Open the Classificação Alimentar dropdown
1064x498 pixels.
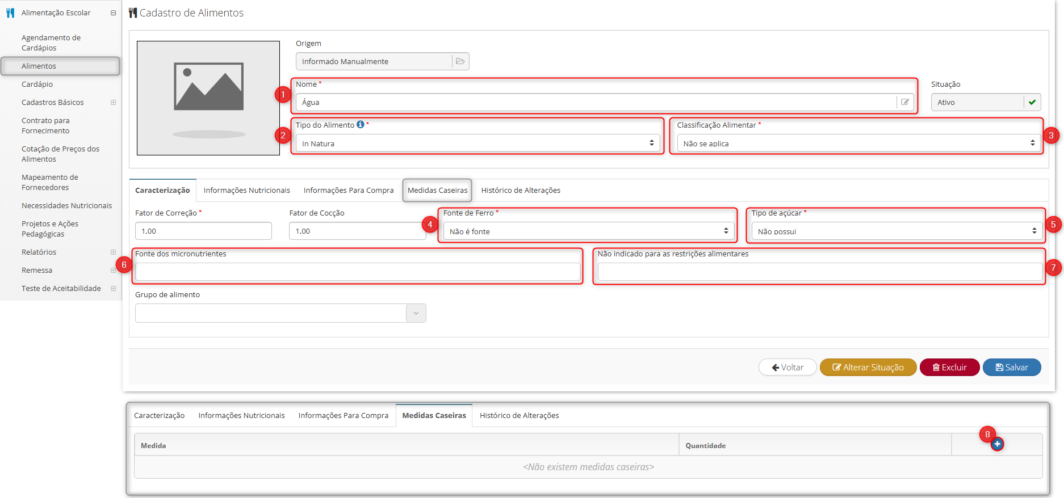tap(858, 144)
